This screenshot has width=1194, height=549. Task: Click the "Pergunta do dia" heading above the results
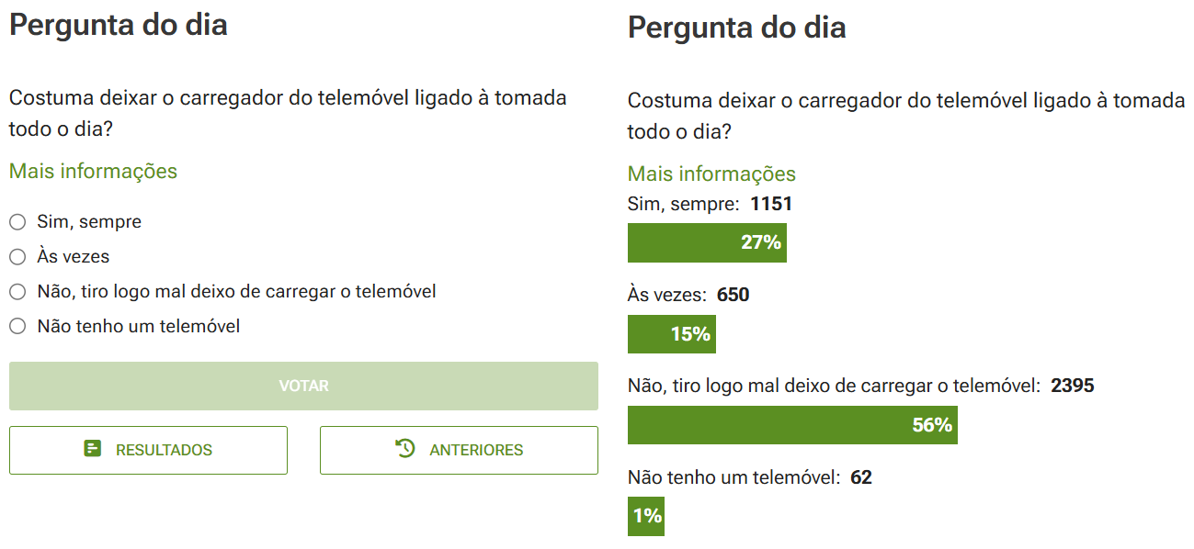click(736, 28)
